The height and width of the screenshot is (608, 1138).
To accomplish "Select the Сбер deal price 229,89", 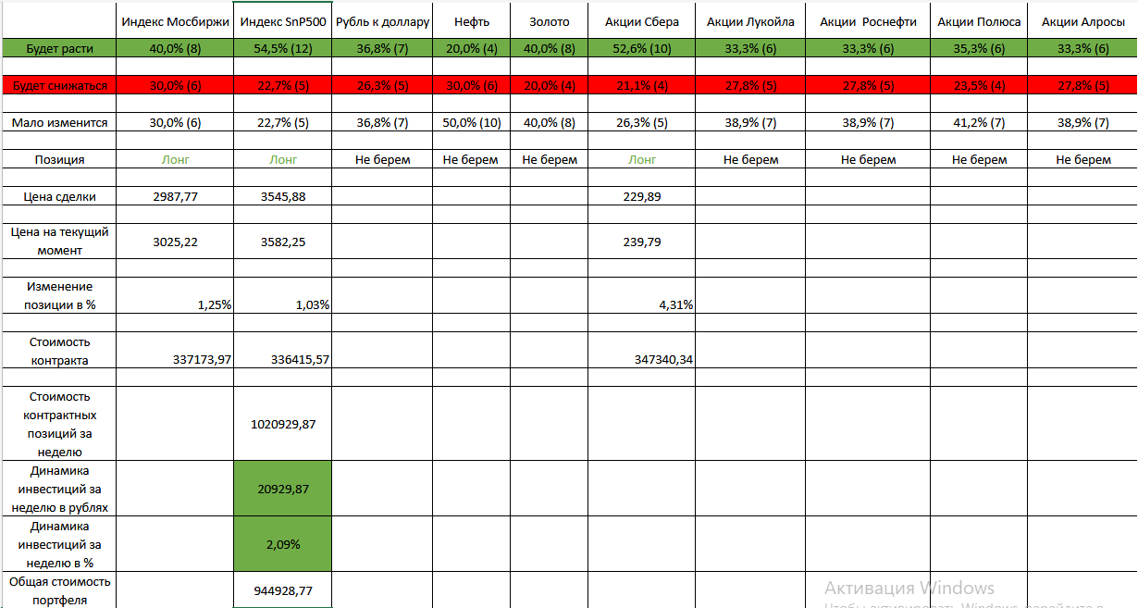I will 641,196.
